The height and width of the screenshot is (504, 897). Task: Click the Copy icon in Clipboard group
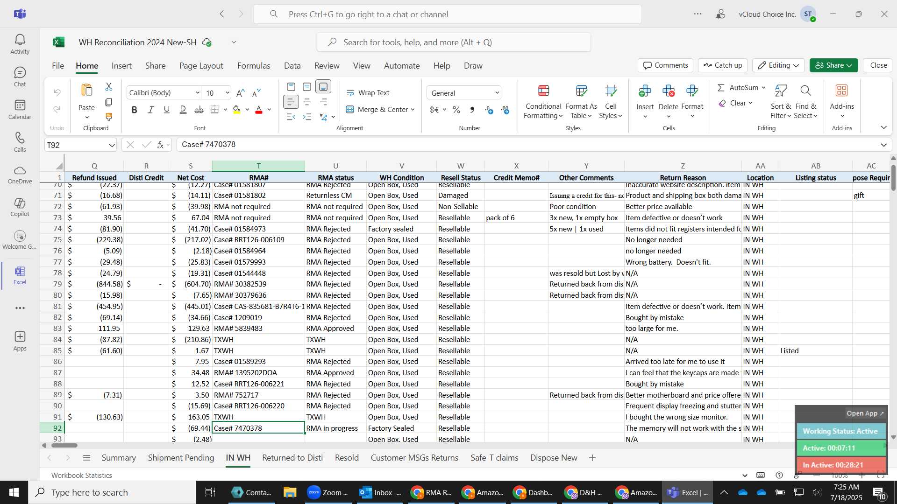(109, 102)
